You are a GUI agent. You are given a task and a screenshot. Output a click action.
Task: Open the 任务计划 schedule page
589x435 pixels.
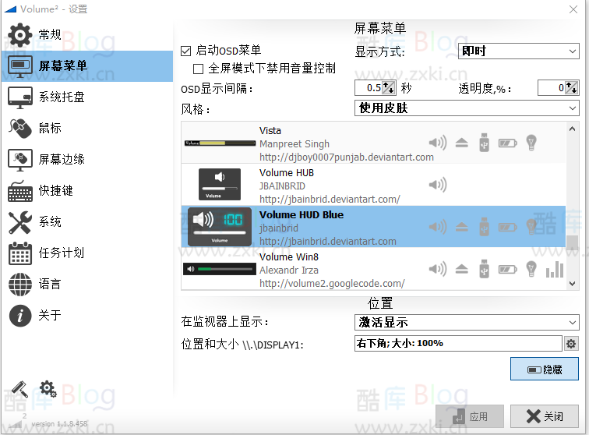point(86,253)
